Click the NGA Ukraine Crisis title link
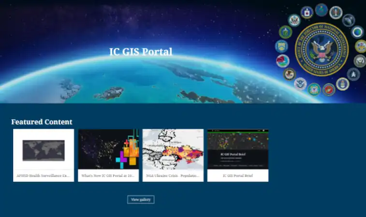The width and height of the screenshot is (366, 217). tap(173, 176)
